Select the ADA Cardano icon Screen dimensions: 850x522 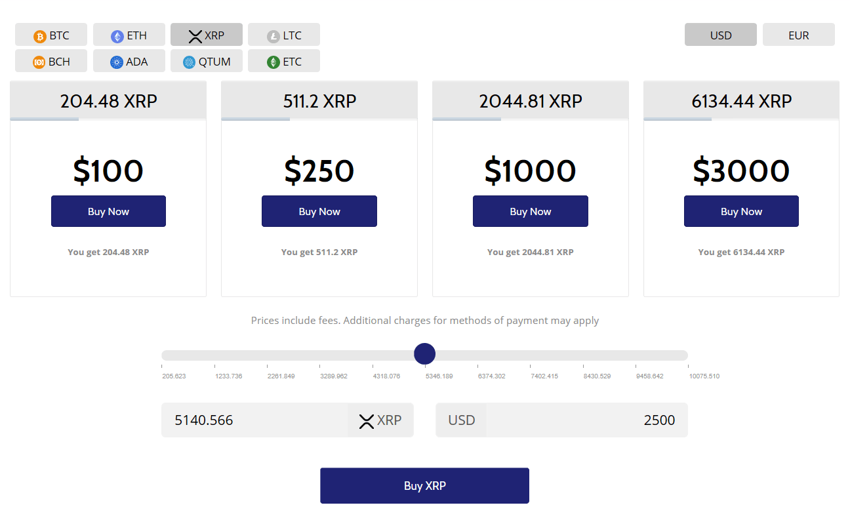click(x=117, y=62)
